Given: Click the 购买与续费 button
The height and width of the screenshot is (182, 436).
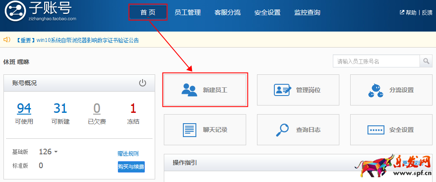Looking at the screenshot, I should (131, 166).
